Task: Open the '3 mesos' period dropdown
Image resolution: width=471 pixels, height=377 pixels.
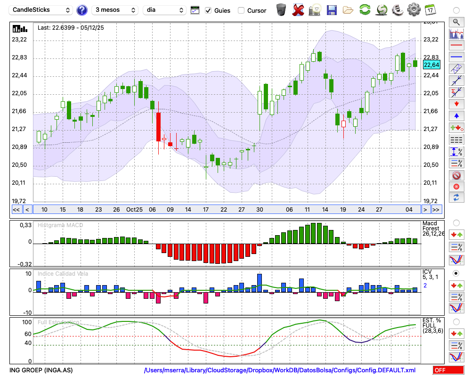Action: pos(115,10)
